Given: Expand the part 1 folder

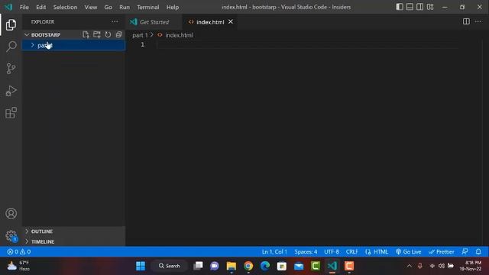Looking at the screenshot, I should click(x=73, y=45).
